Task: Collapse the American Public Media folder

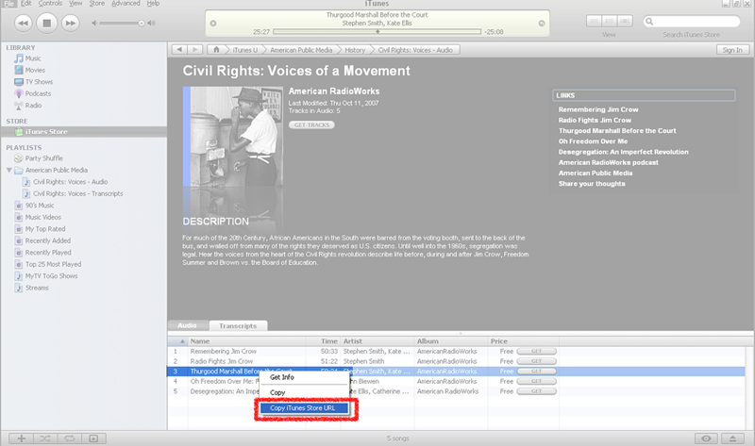Action: (9, 170)
